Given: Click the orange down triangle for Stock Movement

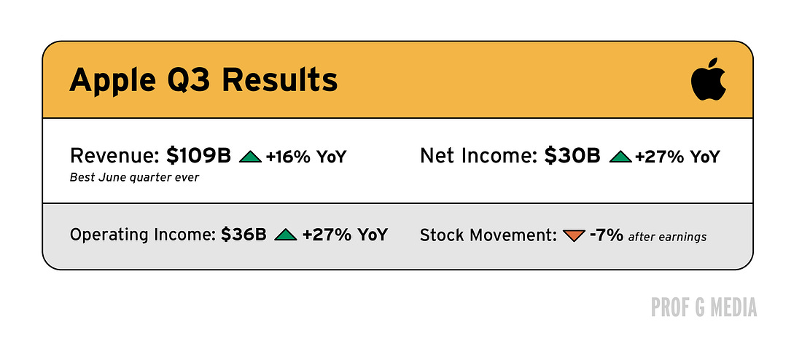Looking at the screenshot, I should point(574,236).
